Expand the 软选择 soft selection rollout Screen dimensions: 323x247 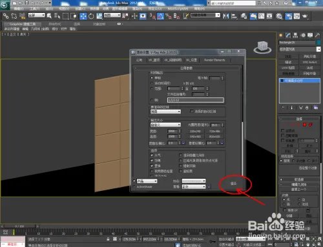coord(299,179)
